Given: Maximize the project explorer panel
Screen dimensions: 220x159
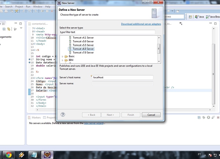Looking at the screenshot, I should pos(20,24).
